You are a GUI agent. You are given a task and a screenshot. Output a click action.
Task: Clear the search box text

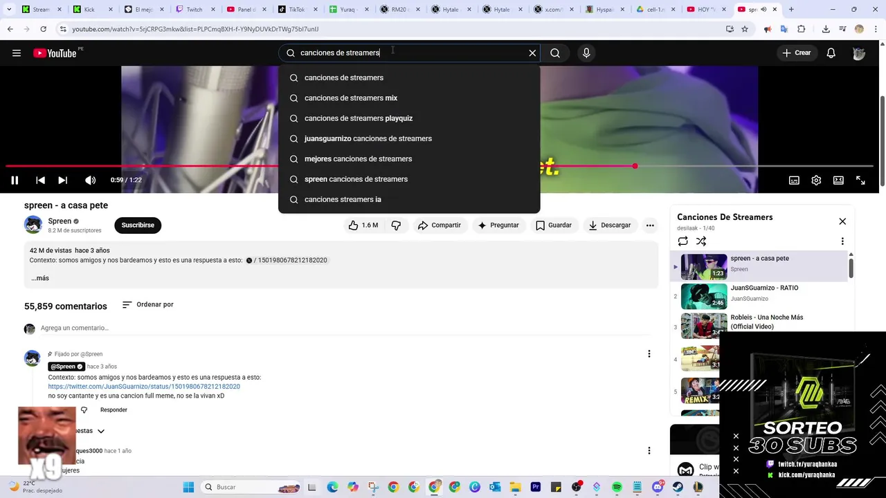532,53
